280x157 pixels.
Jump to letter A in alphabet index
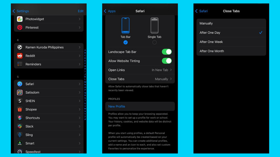coord(85,51)
